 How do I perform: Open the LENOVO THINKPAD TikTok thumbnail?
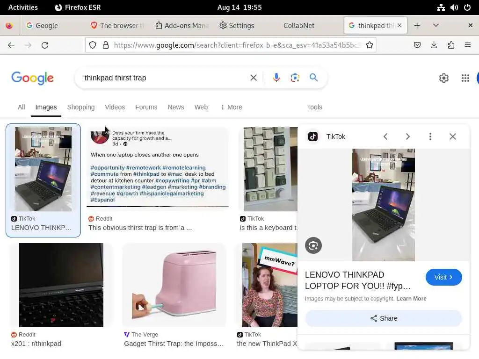tap(43, 169)
